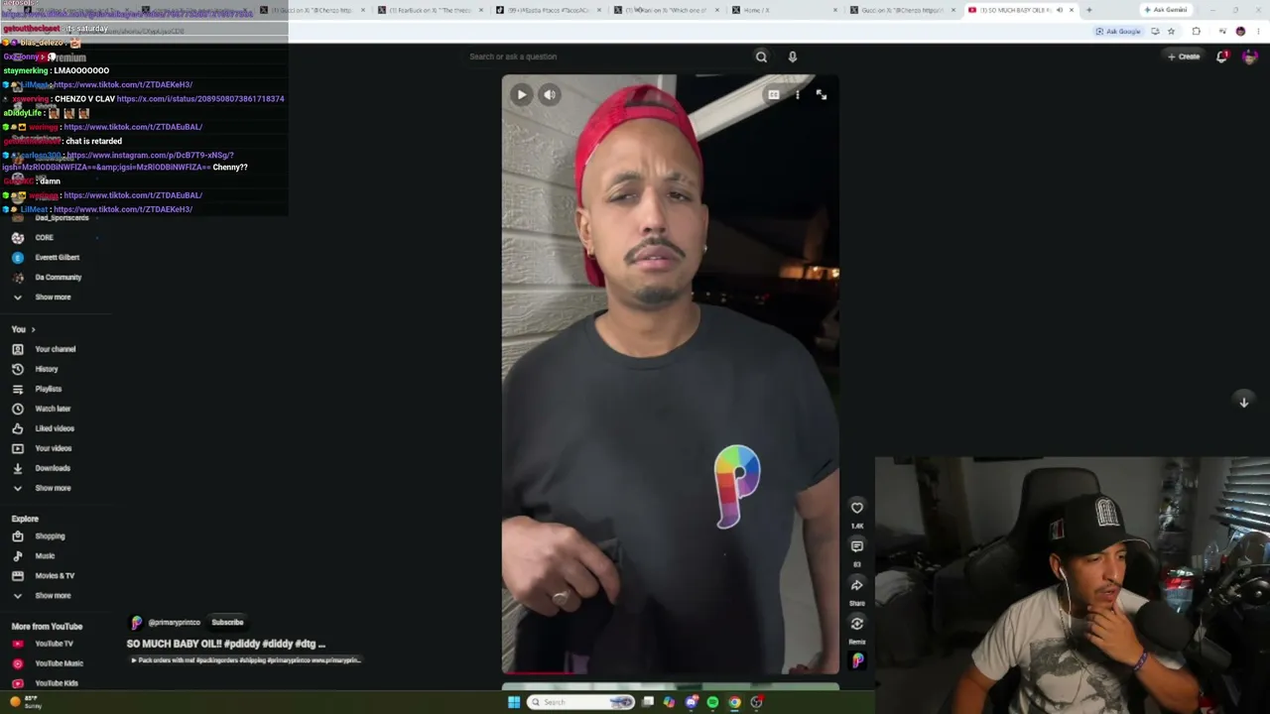
Task: Start voice search with the microphone icon
Action: coord(792,57)
